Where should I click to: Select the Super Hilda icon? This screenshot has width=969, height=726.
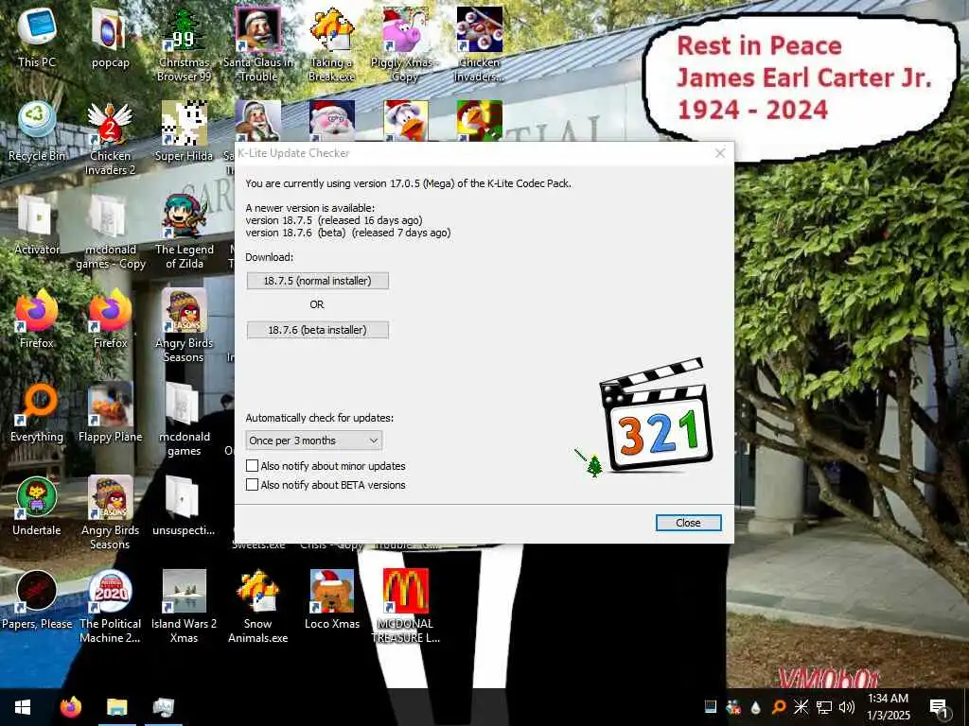185,131
